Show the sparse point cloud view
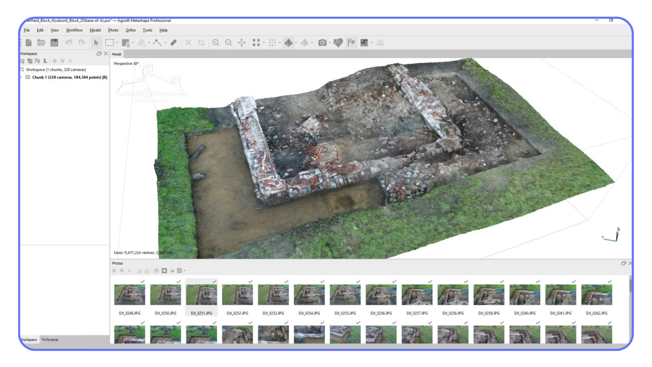 pos(256,42)
